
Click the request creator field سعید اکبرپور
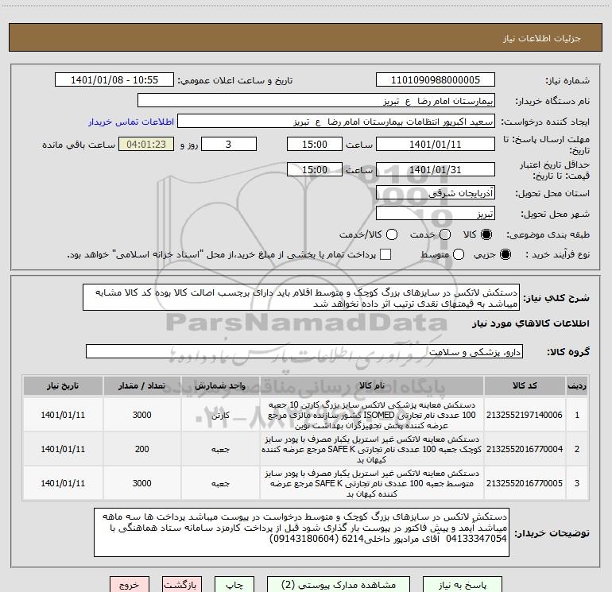click(336, 122)
